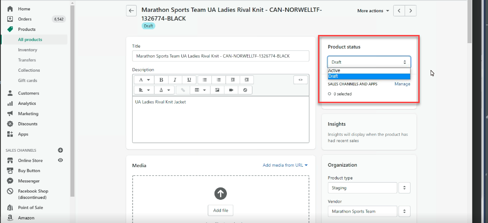Image resolution: width=488 pixels, height=223 pixels.
Task: Click the Add file button
Action: pos(221,210)
